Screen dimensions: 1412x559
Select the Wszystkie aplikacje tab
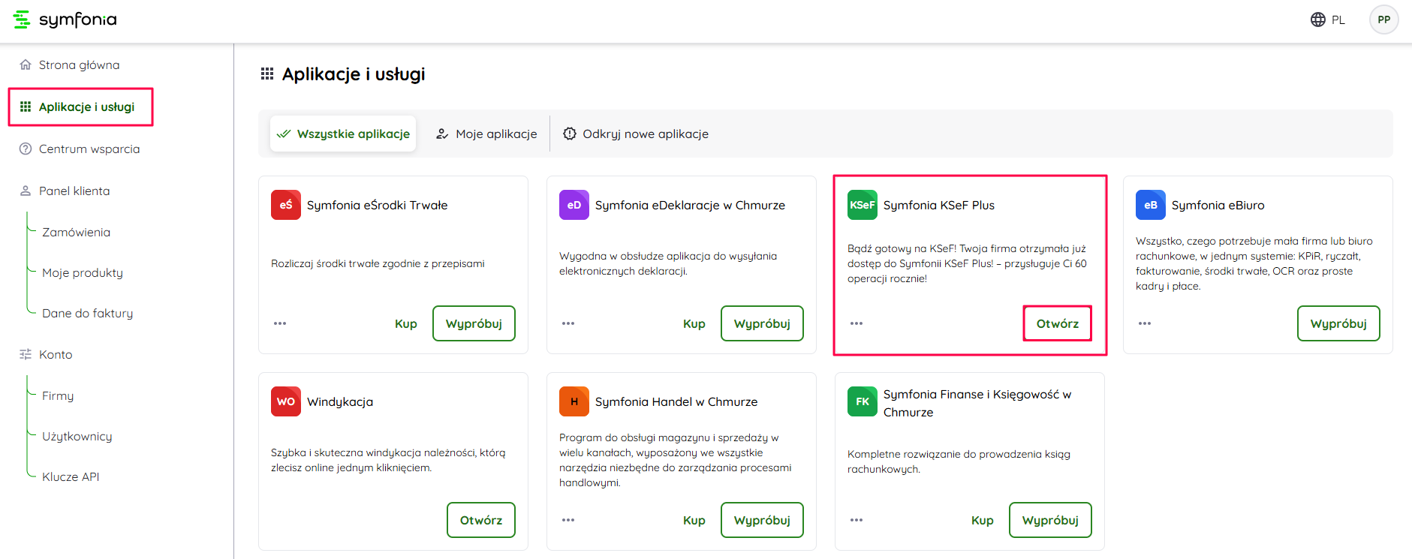coord(343,134)
